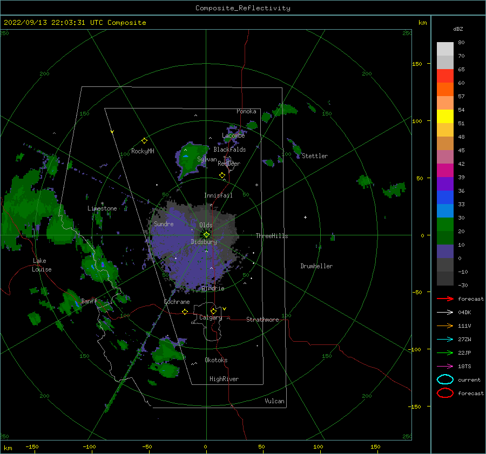Click the dBZ legend heading
Image resolution: width=486 pixels, height=454 pixels.
pyautogui.click(x=458, y=29)
